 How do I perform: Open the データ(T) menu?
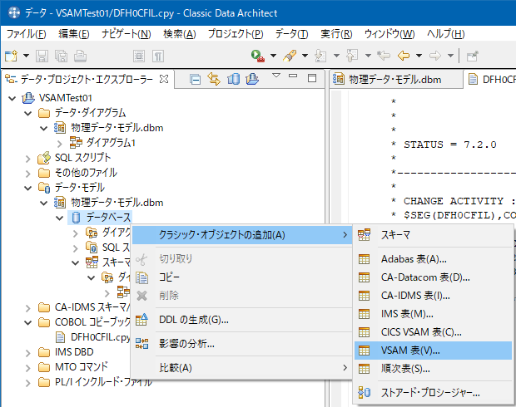291,34
